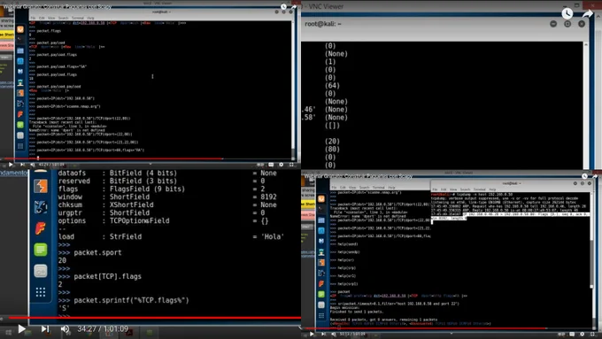This screenshot has height=339, width=602.
Task: Open green notes dock icon in top-left video
Action: click(x=20, y=125)
